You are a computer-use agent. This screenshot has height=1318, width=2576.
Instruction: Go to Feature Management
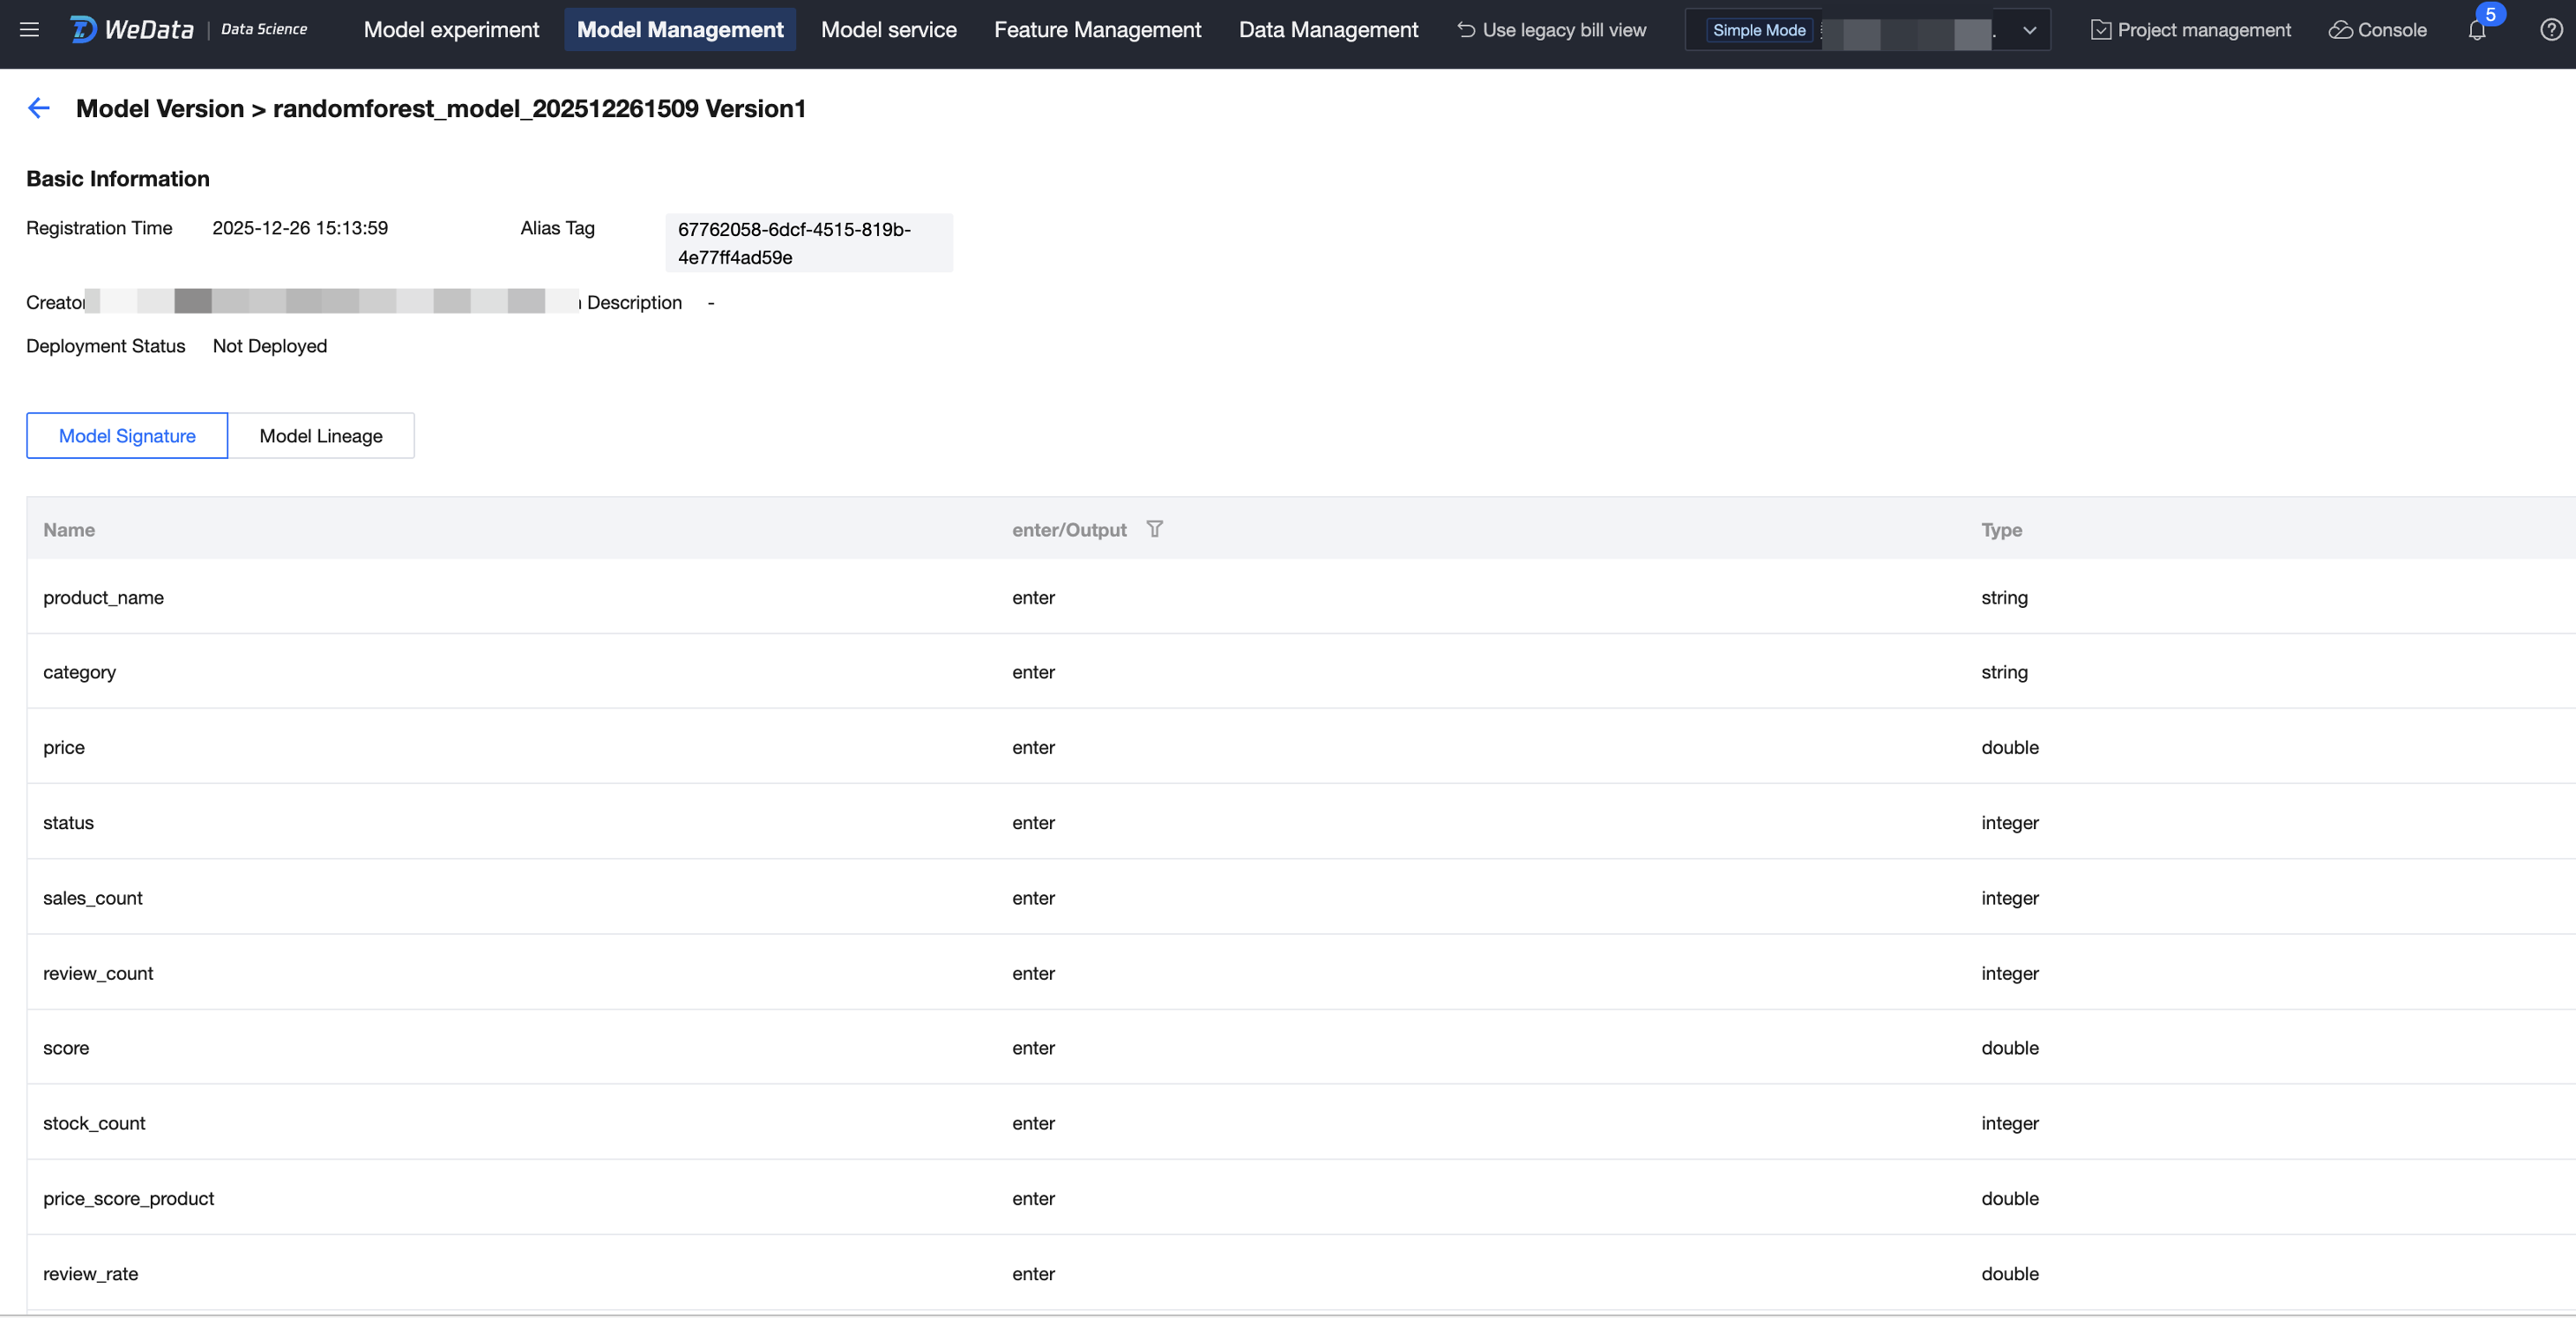1097,30
